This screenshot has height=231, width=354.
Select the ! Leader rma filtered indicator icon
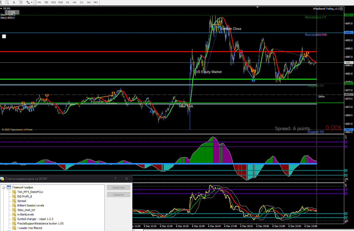(14, 228)
